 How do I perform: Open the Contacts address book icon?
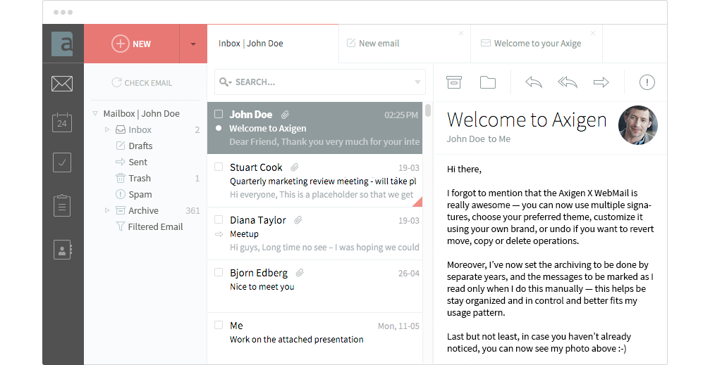coord(62,249)
